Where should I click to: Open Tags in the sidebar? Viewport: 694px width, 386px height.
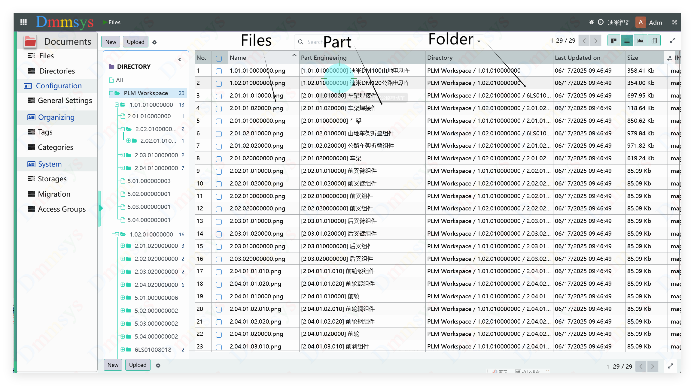tap(45, 132)
